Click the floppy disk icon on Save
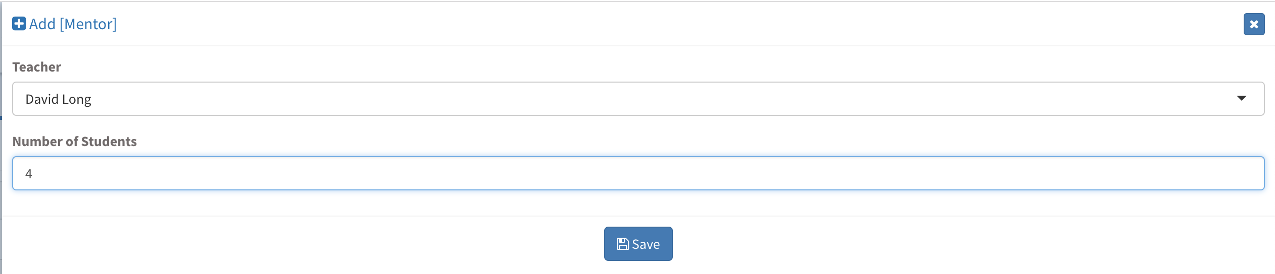This screenshot has height=274, width=1275. click(x=623, y=244)
